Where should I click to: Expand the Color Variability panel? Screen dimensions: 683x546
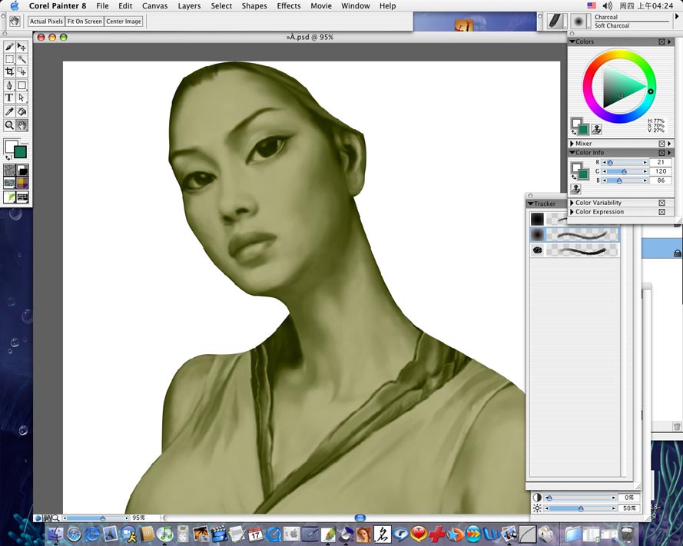(572, 203)
